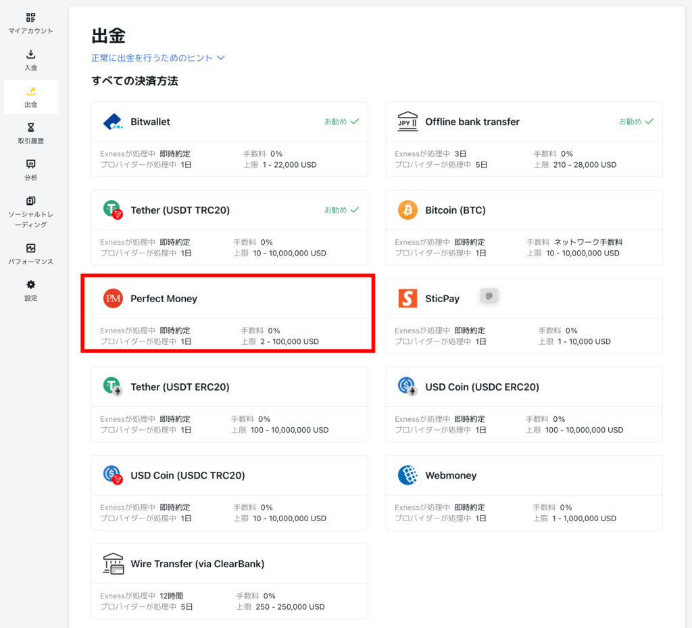Choose Offline bank transfer method
The height and width of the screenshot is (628, 692).
pyautogui.click(x=524, y=139)
